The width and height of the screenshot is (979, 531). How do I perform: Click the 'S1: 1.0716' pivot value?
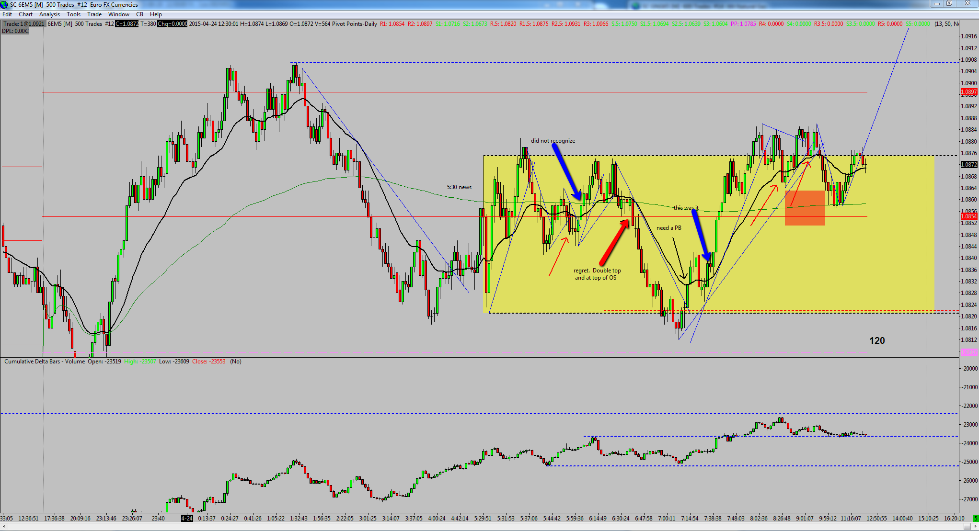pos(448,24)
